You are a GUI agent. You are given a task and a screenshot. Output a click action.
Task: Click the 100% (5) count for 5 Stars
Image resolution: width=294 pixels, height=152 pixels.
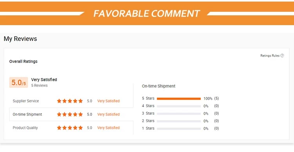[211, 99]
